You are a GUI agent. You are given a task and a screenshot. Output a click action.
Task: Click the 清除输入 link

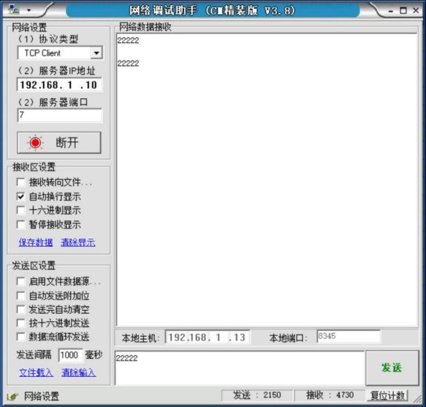[79, 372]
